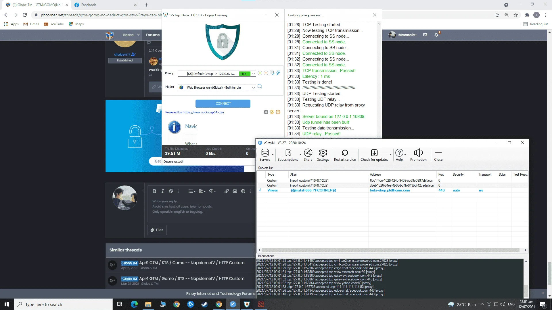
Task: Open the Proxy selection dropdown in SSTap
Action: pyautogui.click(x=217, y=74)
